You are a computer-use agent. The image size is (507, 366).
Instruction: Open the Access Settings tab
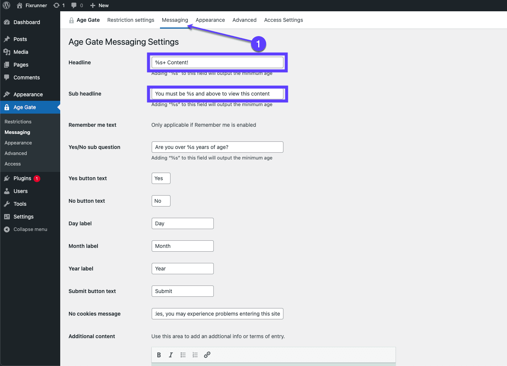[x=283, y=20]
